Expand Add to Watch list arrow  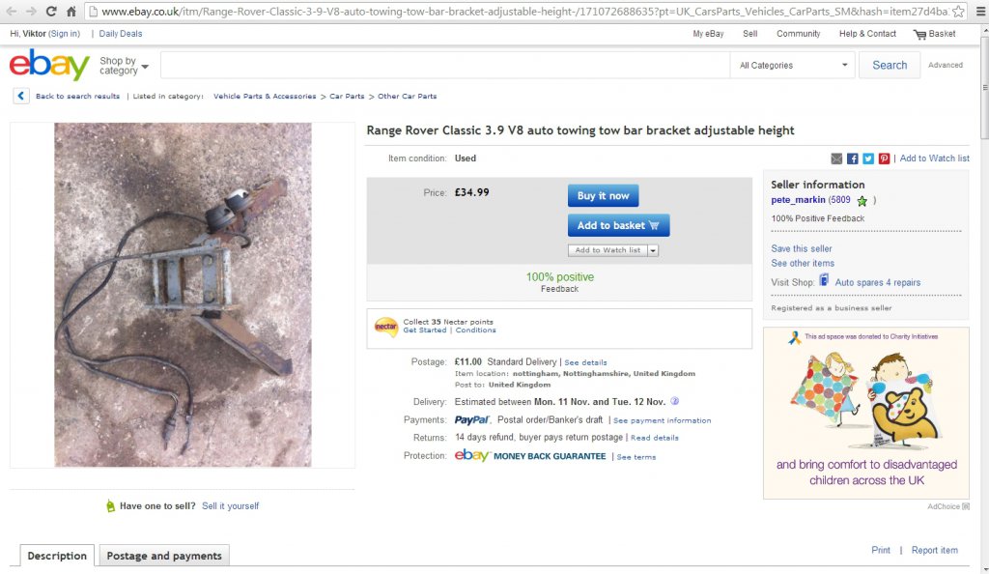tap(654, 250)
